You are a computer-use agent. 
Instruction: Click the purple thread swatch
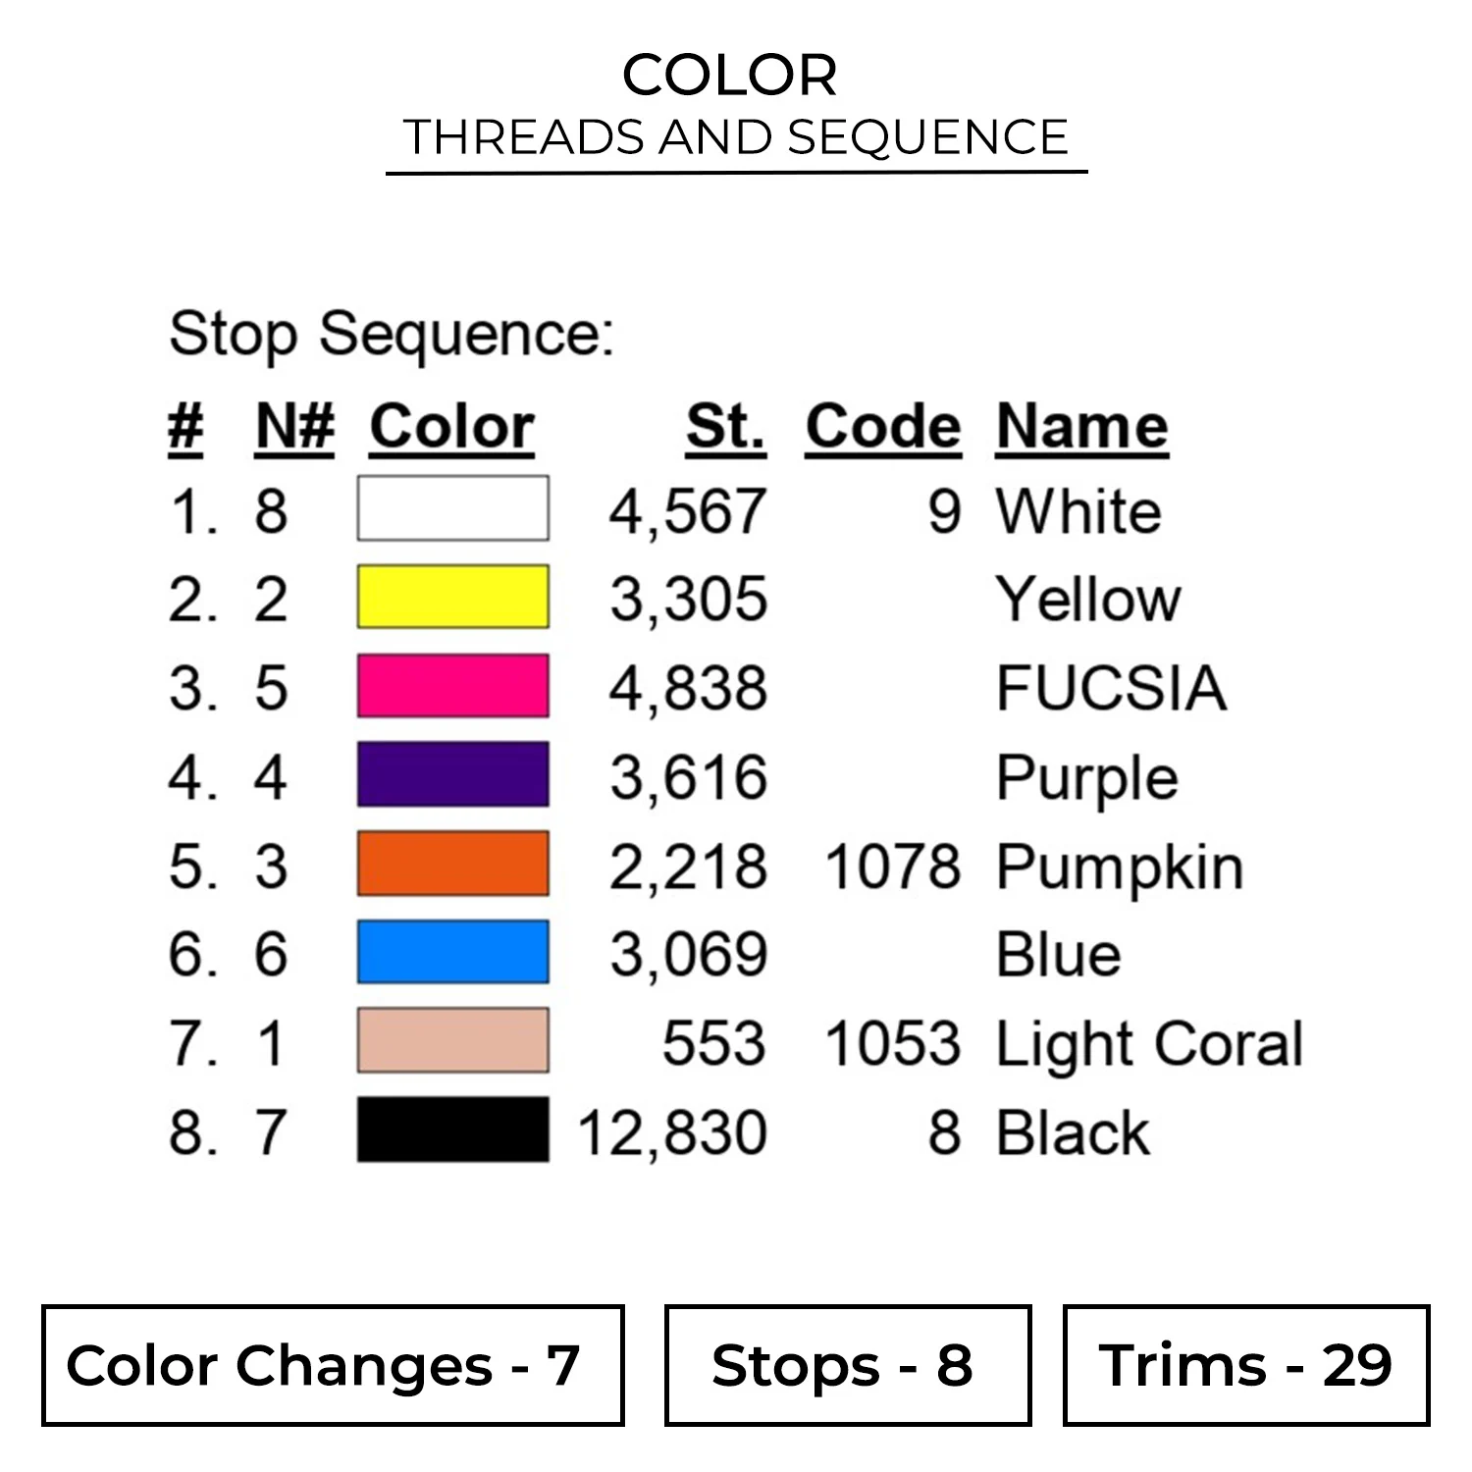click(x=452, y=775)
